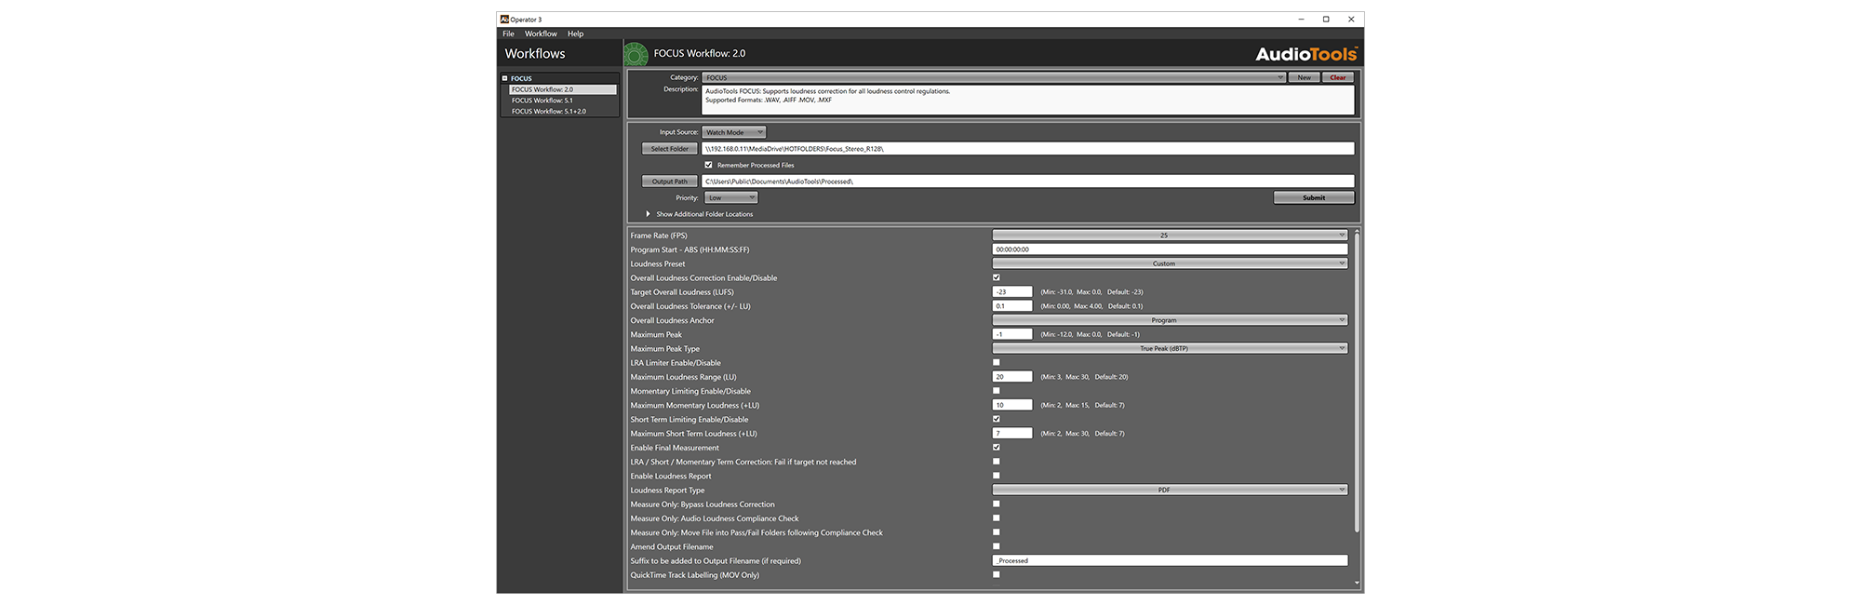Toggle Remember Processed Files checkbox
Image resolution: width=1861 pixels, height=605 pixels.
pyautogui.click(x=708, y=165)
